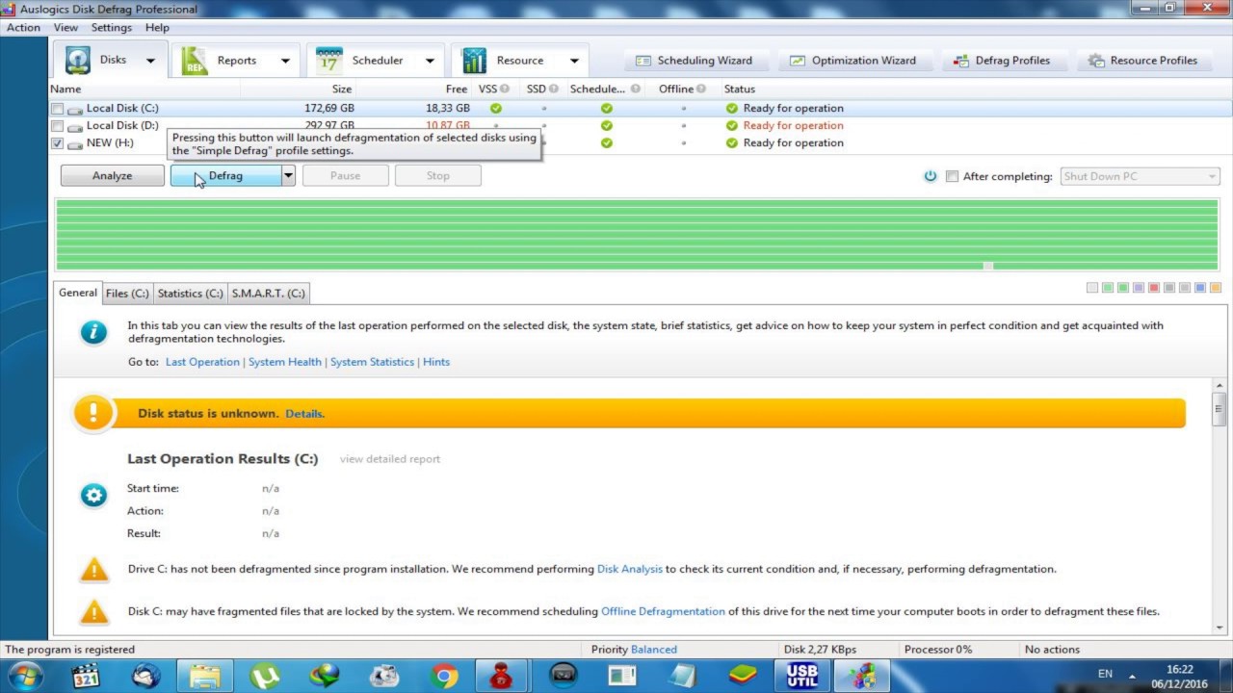The height and width of the screenshot is (693, 1233).
Task: Open the Settings menu
Action: 112,28
